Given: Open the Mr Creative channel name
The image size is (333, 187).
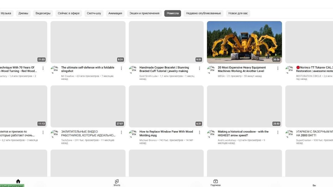Looking at the screenshot, I should [x=68, y=76].
